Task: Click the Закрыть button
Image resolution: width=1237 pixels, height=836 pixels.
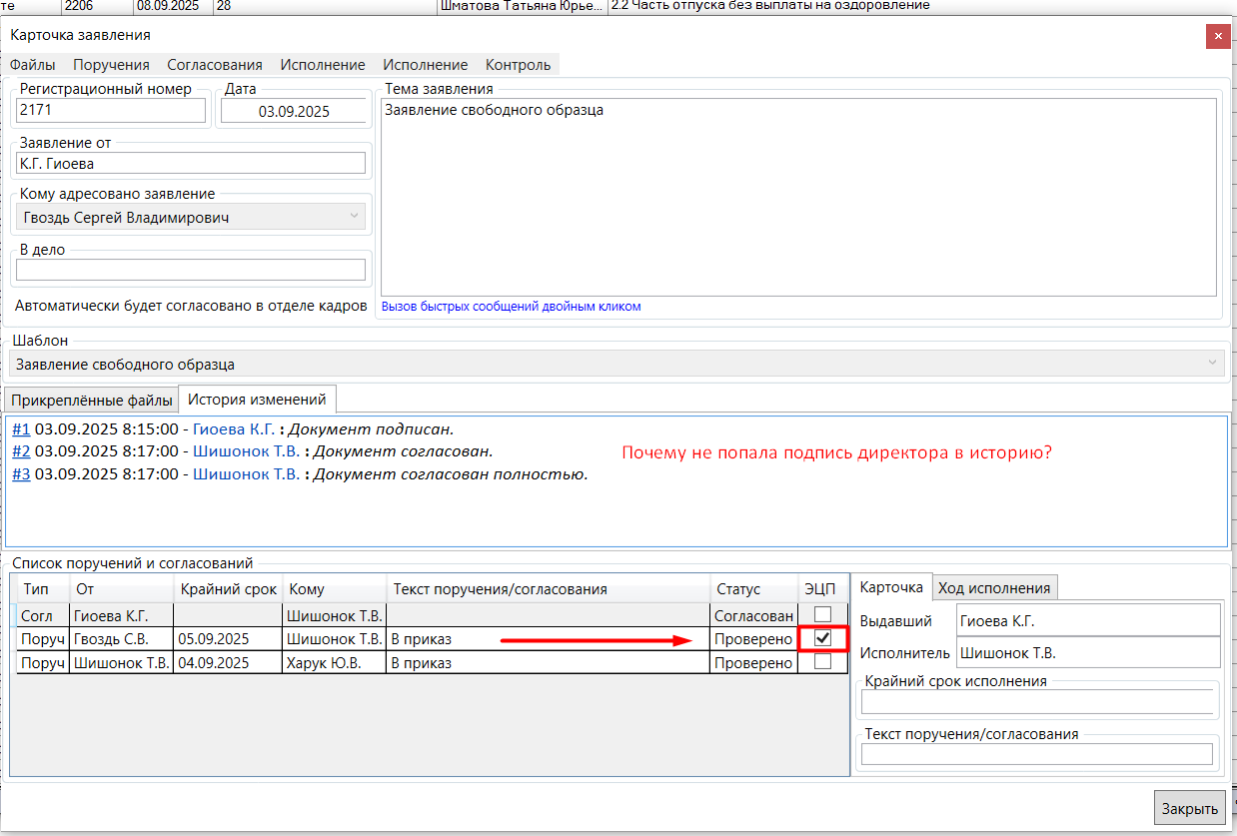Action: pos(1189,809)
